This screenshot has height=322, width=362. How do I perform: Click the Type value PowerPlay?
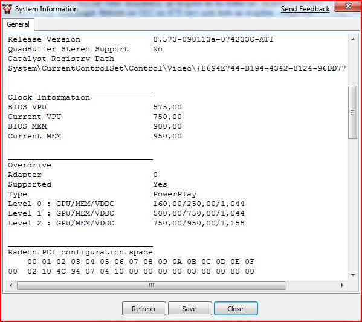[x=175, y=194]
